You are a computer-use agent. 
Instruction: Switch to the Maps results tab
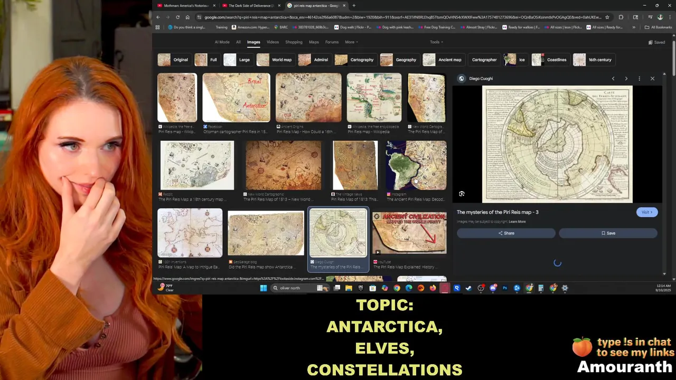[x=314, y=42]
